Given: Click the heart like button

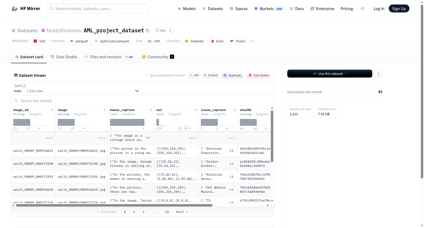Looking at the screenshot, I should pos(161,30).
